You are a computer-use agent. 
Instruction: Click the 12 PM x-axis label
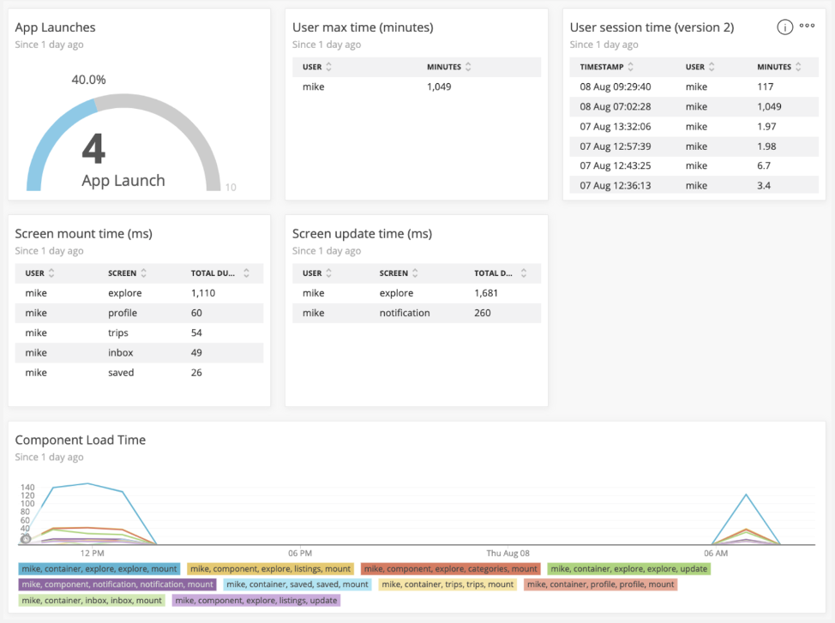(x=93, y=554)
